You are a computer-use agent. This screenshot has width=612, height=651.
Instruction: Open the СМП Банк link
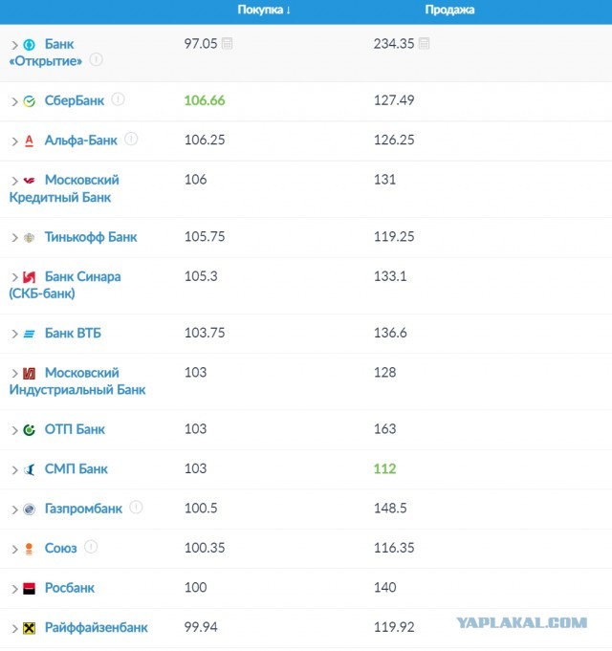[x=76, y=469]
